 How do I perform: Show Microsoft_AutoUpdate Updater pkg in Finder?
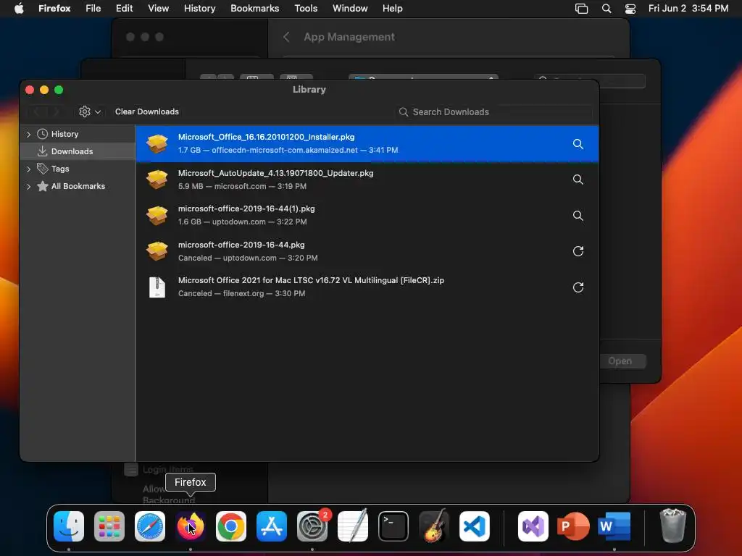pos(578,180)
